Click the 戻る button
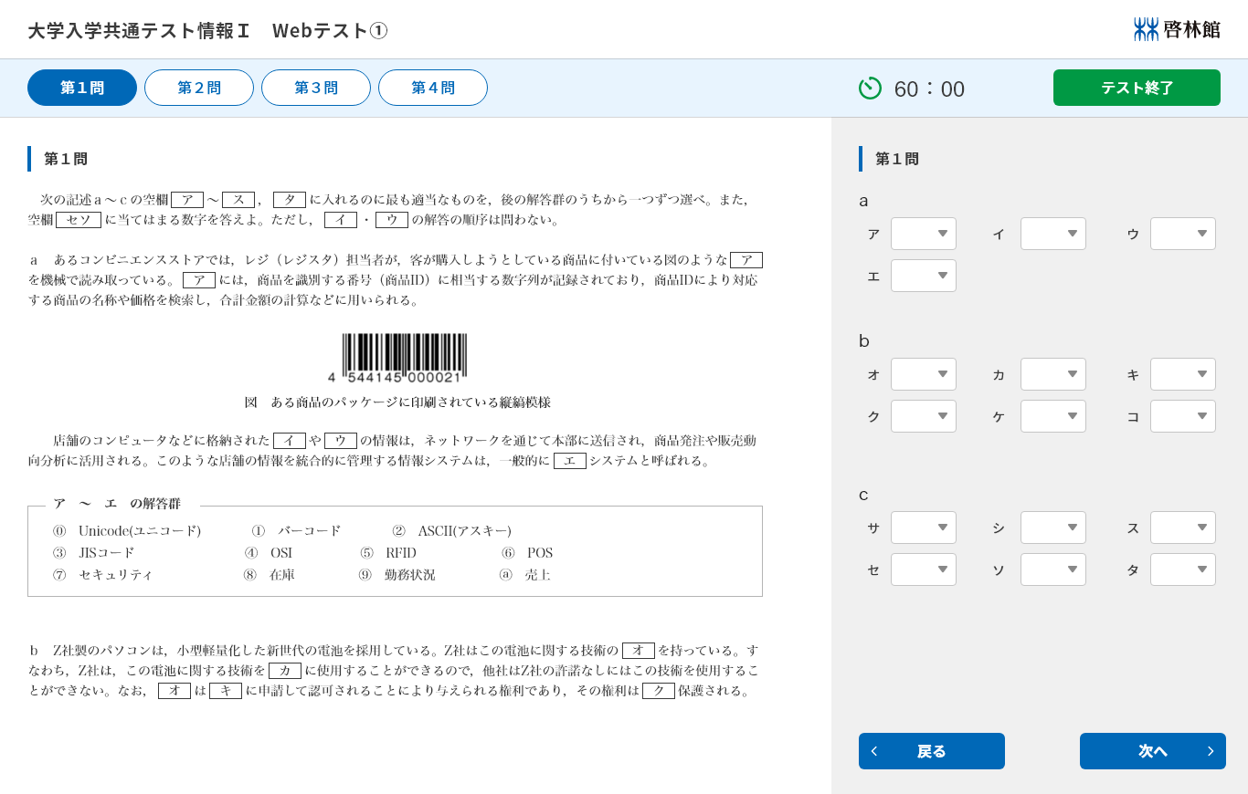The height and width of the screenshot is (794, 1248). click(x=931, y=750)
